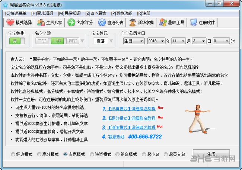Minimize the 周易起名软件 window
The height and width of the screenshot is (170, 242).
[x=210, y=4]
